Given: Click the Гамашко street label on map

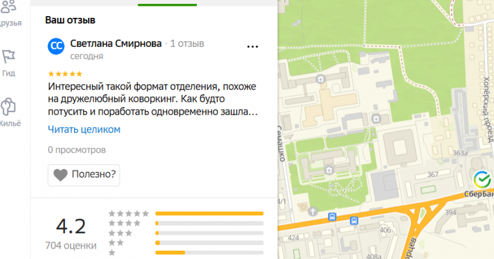Looking at the screenshot, I should tap(280, 144).
